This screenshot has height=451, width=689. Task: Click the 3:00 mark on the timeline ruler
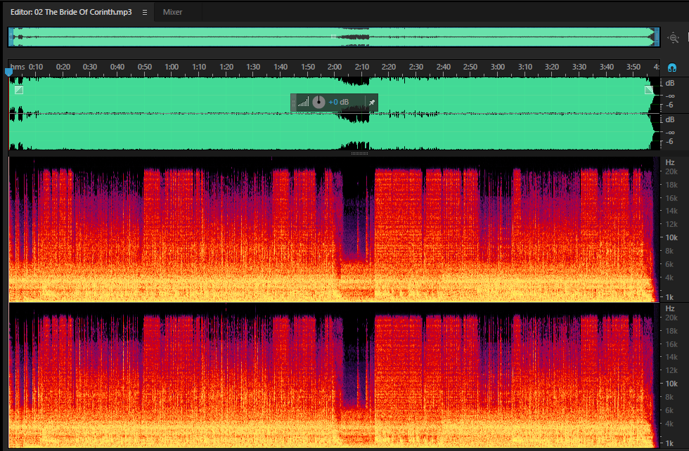coord(498,67)
